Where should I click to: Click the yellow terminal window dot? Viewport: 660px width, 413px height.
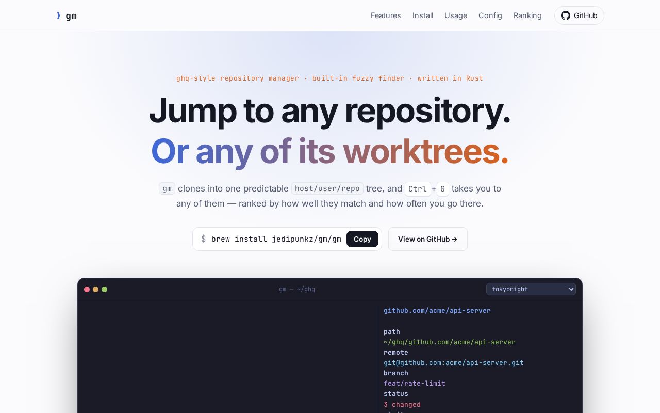(x=96, y=289)
